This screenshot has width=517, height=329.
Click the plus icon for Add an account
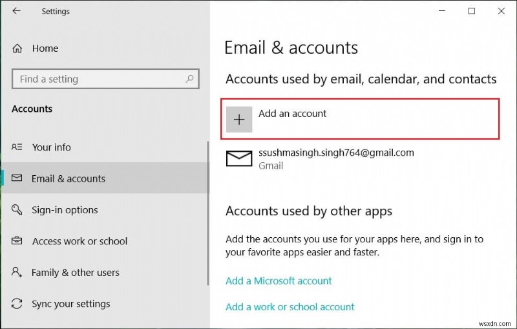[x=239, y=120]
